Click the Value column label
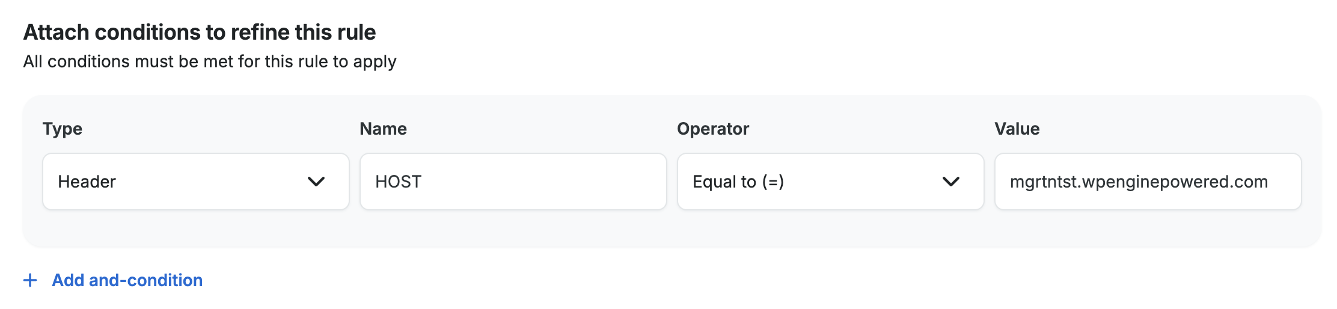 click(x=1017, y=129)
